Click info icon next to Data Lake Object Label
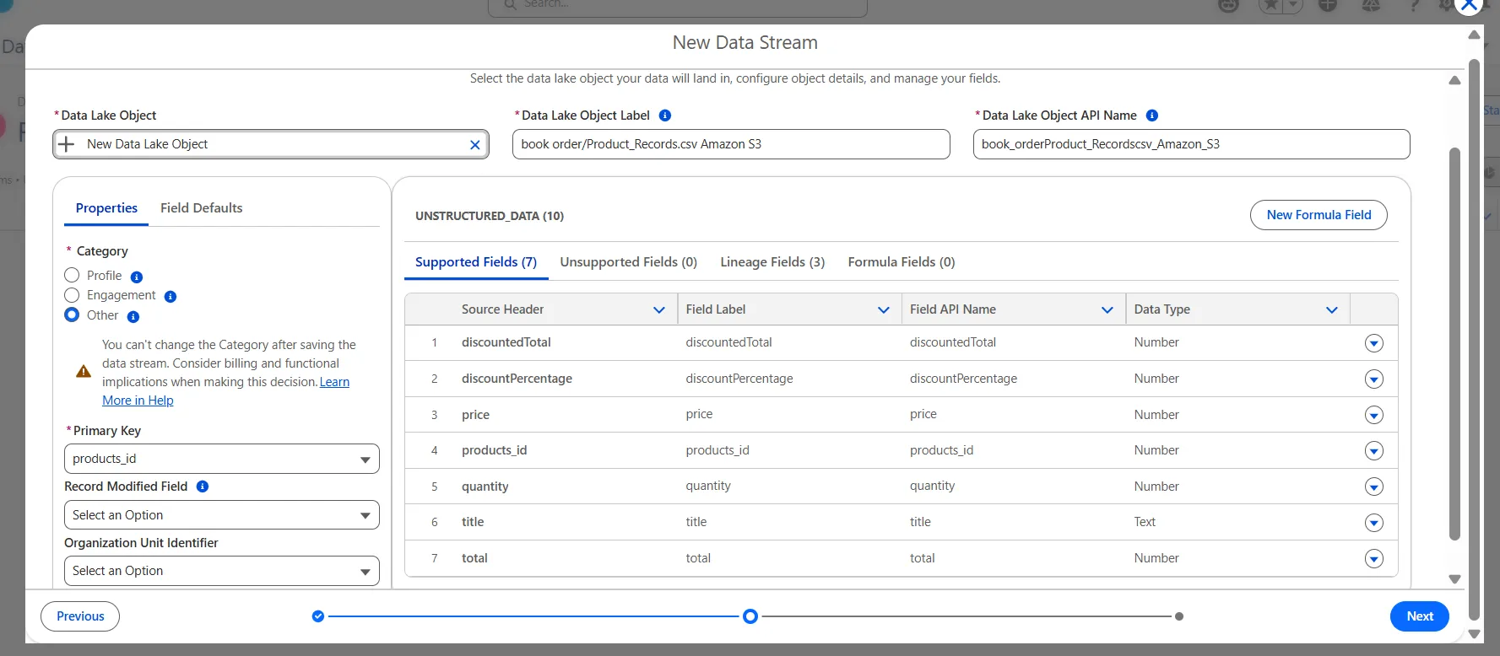The width and height of the screenshot is (1500, 656). [664, 116]
